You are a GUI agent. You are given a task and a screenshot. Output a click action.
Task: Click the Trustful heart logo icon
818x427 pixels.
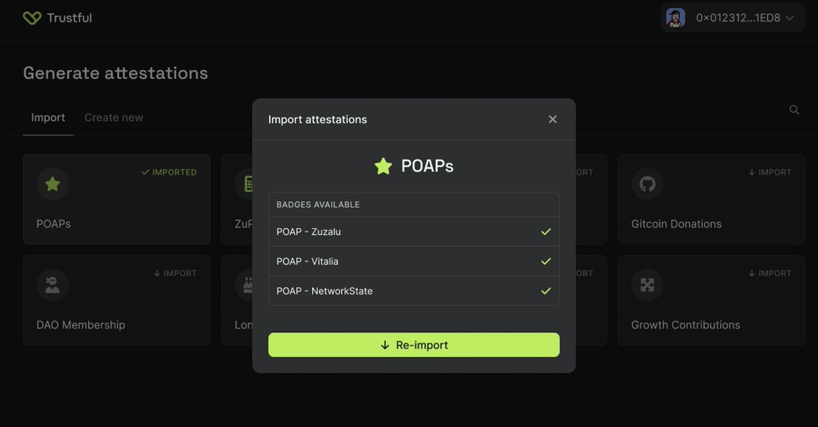tap(32, 18)
